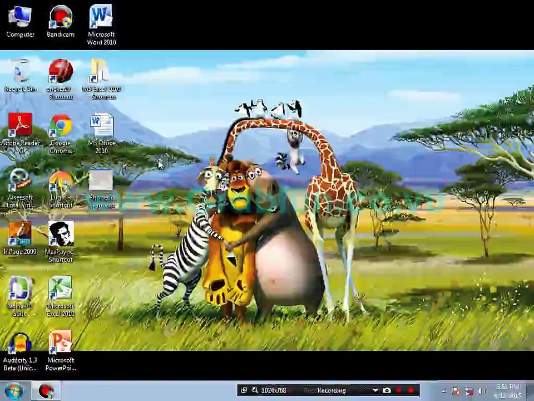Select the Aiseesoft Total Video shortcut

(x=21, y=188)
